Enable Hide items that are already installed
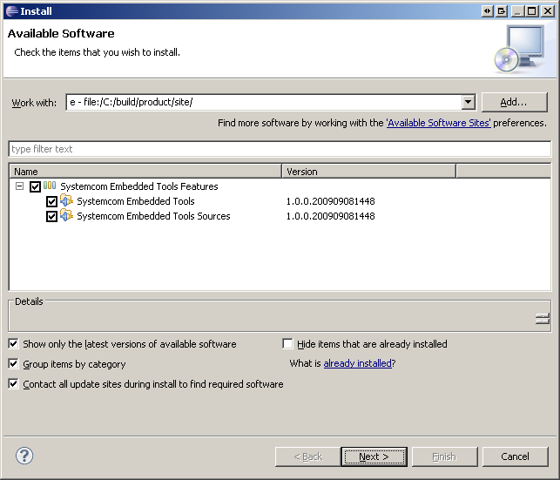Viewport: 560px width, 480px height. coord(287,343)
